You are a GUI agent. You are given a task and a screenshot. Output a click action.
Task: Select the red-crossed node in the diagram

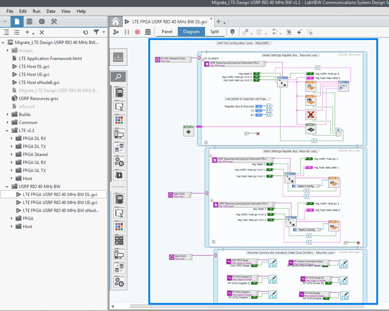[310, 115]
